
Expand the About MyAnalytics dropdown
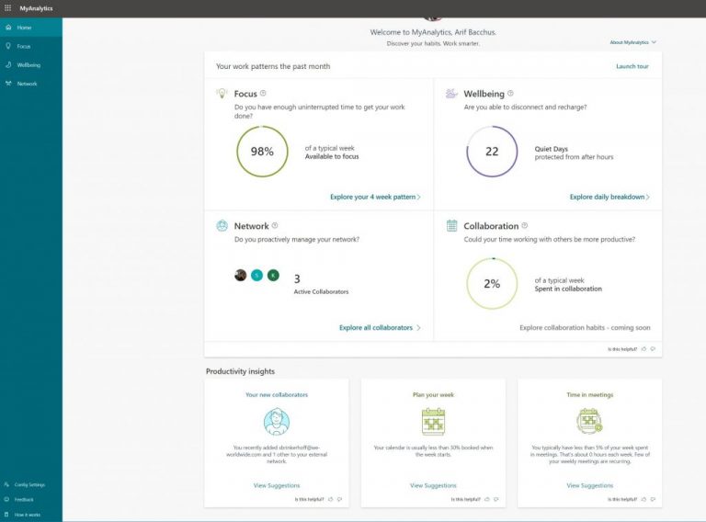click(633, 42)
